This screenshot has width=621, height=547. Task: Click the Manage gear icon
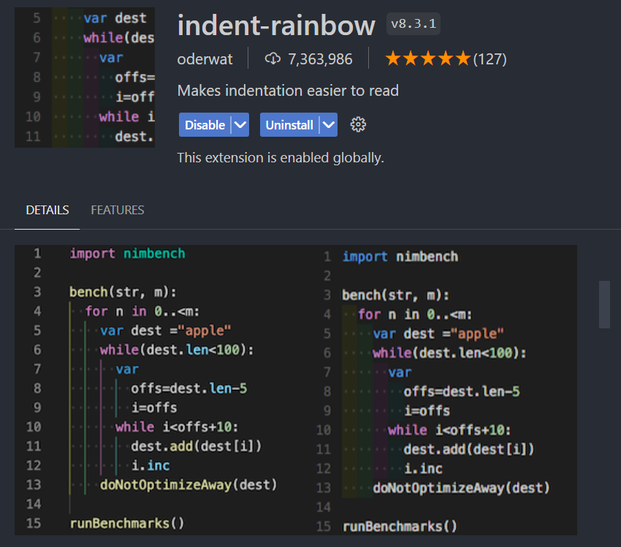(357, 125)
